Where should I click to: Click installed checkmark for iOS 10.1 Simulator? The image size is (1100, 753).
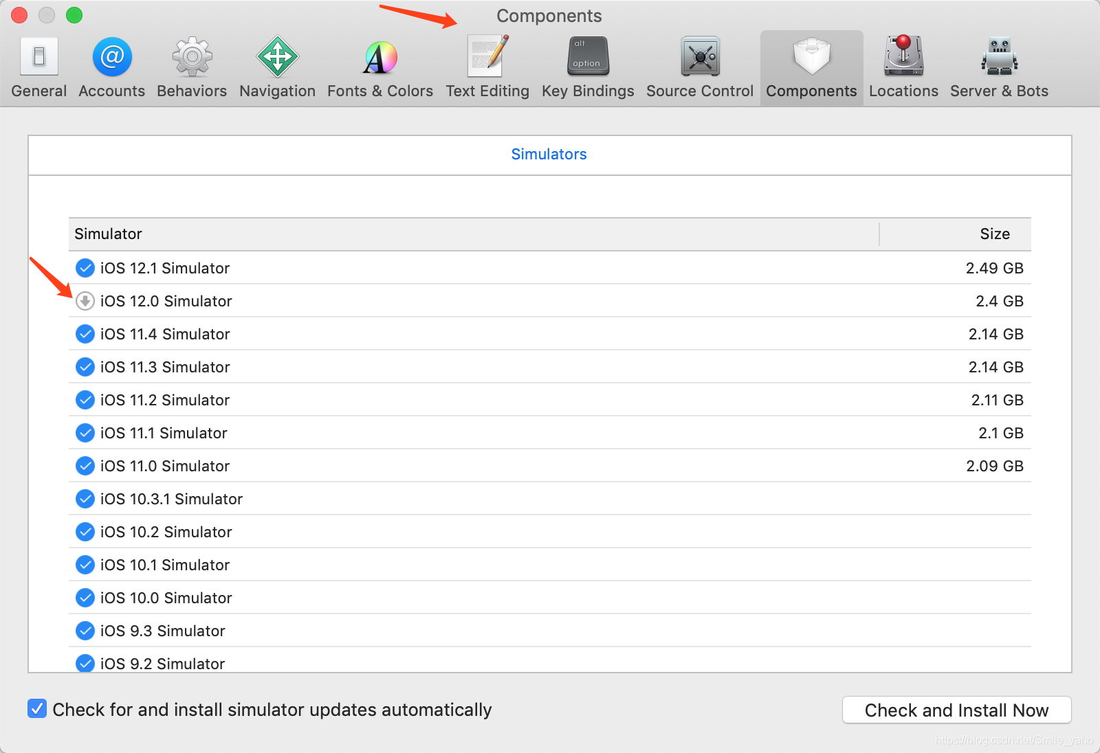point(85,565)
